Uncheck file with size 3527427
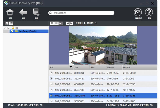160x108 pixels. (x=51, y=78)
